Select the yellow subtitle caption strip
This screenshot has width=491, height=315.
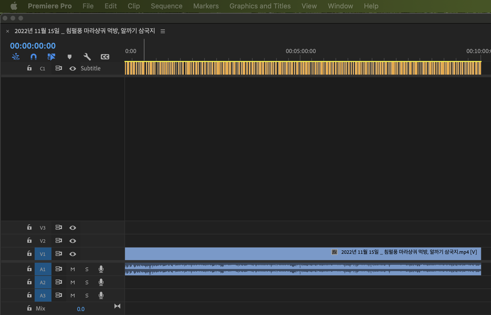[303, 68]
